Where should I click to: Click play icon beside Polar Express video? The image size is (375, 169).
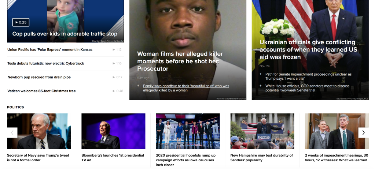click(x=114, y=49)
